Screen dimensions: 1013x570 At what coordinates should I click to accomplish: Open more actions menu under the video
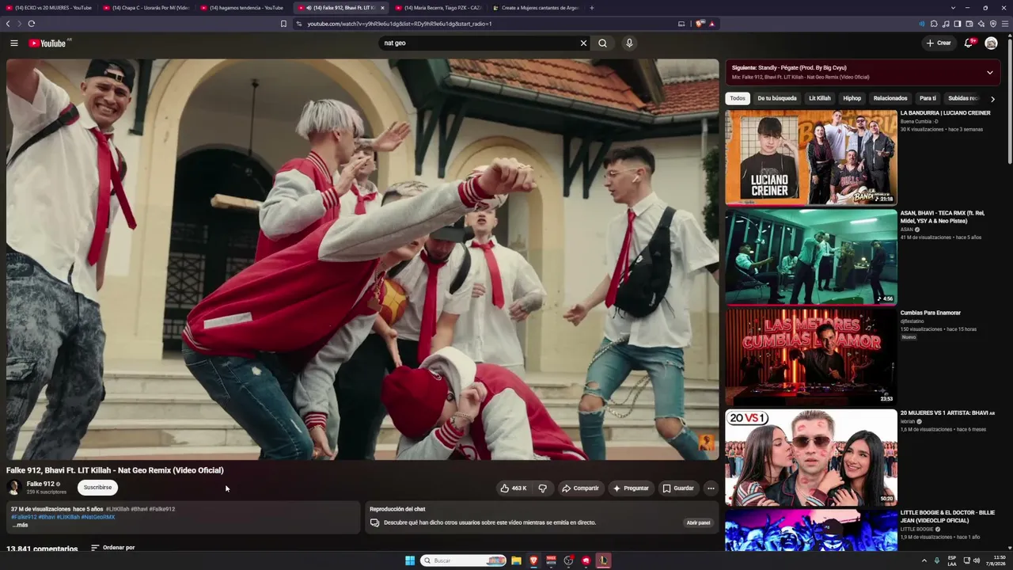(x=711, y=488)
